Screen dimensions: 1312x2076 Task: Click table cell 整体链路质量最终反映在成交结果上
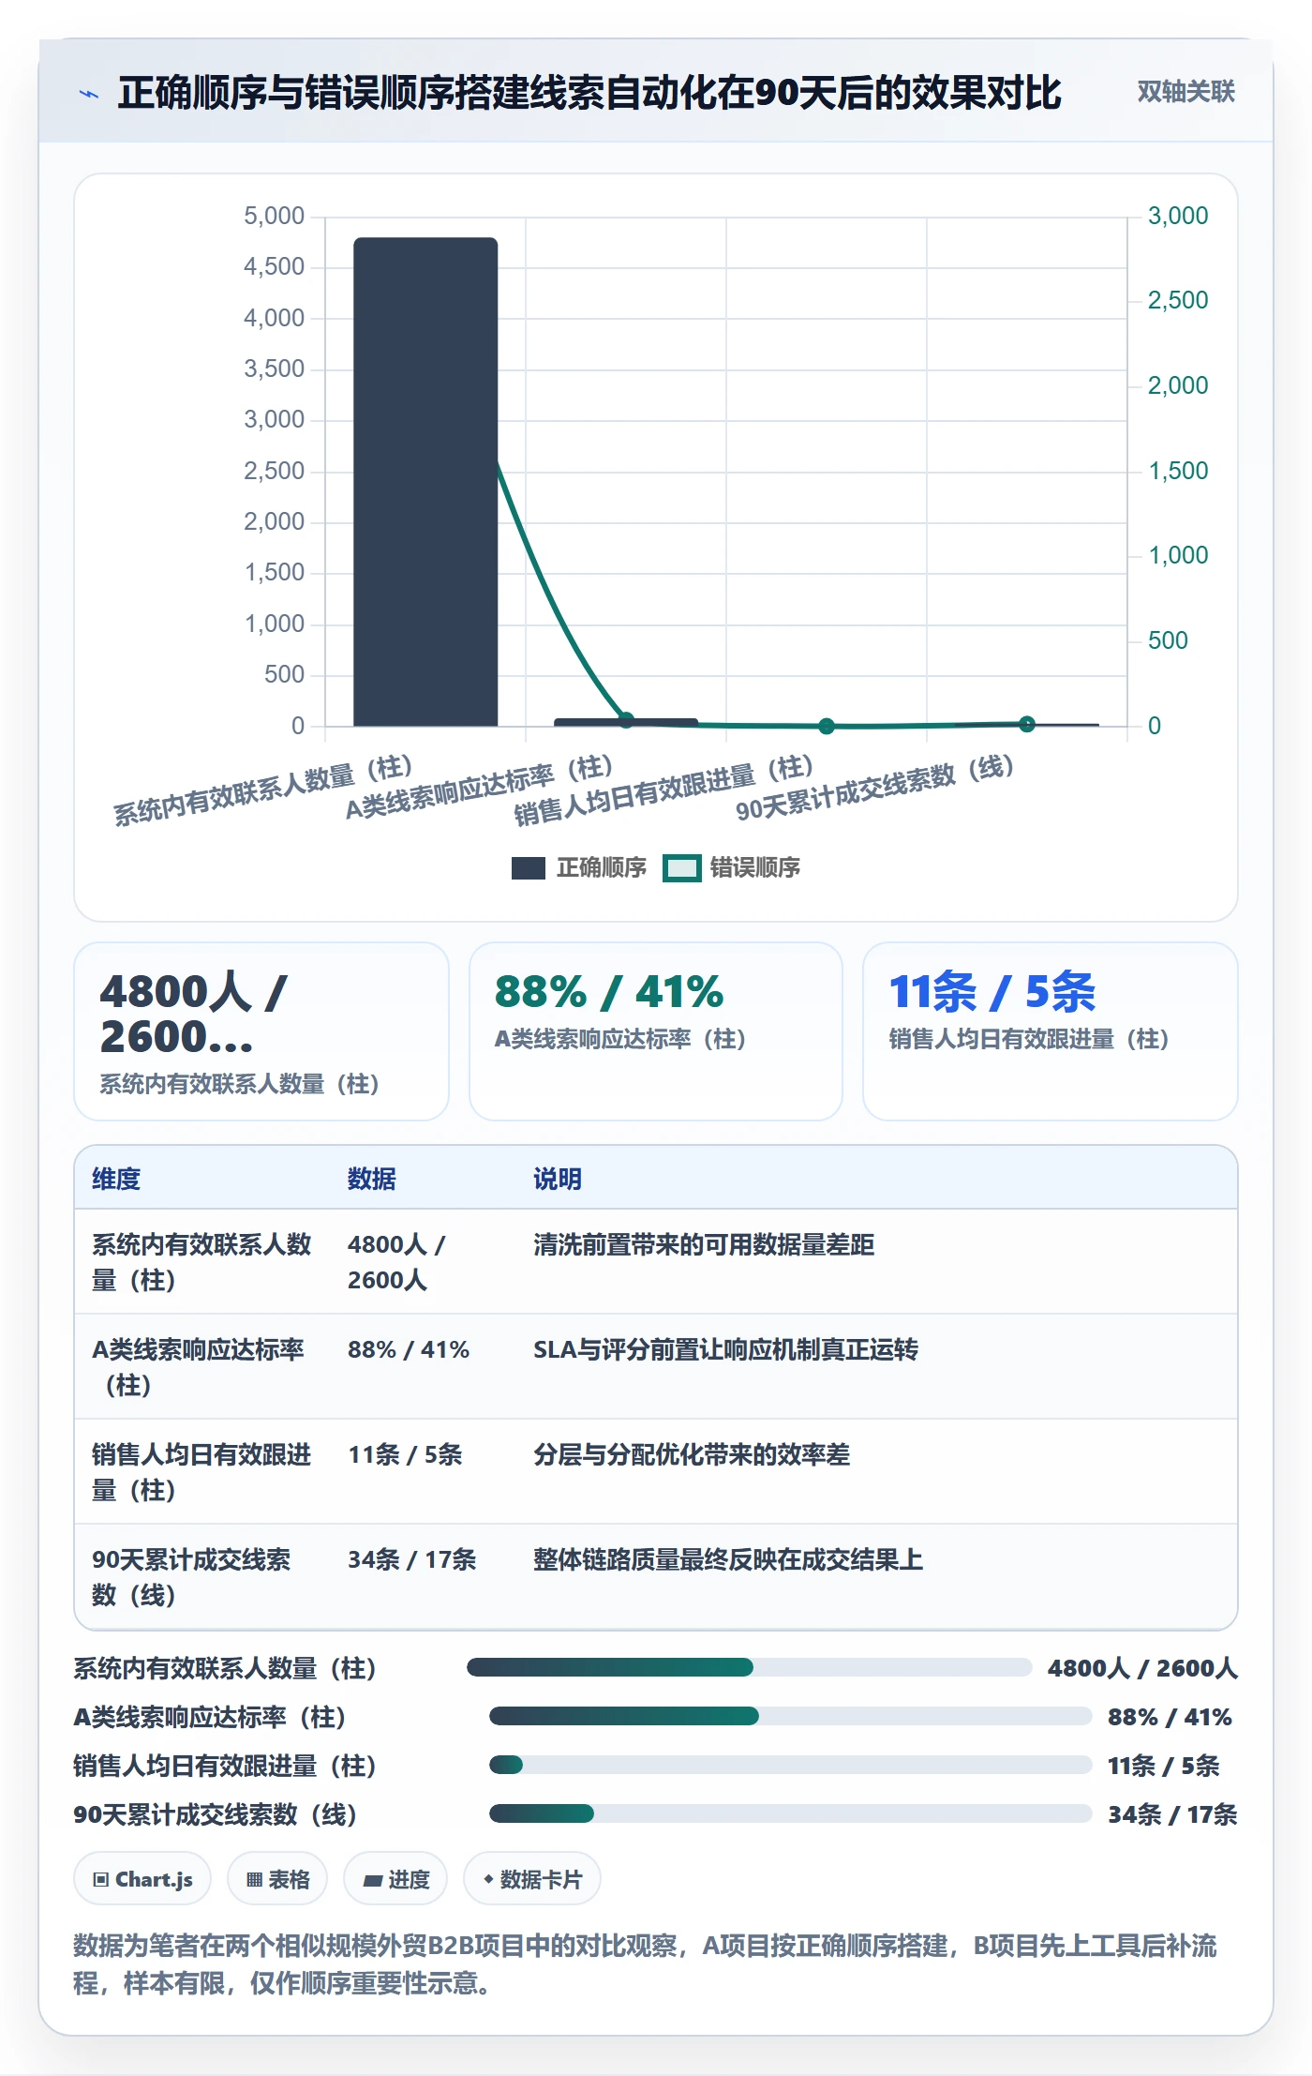coord(728,1560)
